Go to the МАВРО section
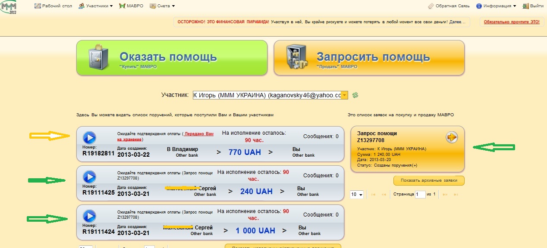This screenshot has height=248, width=547. point(131,6)
